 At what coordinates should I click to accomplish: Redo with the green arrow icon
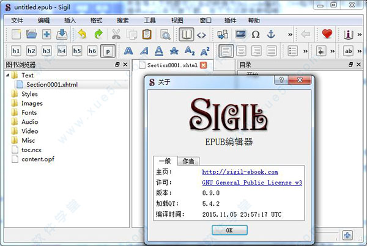click(98, 34)
